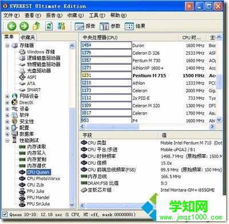Open the 帮助 menu
Viewport: 229px width, 224px height.
[x=118, y=15]
